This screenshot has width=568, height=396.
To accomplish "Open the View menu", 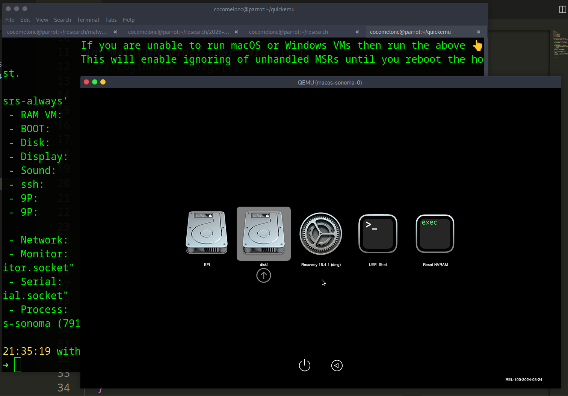I will [42, 20].
